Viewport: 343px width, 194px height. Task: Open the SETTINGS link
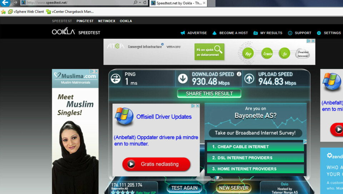[332, 33]
